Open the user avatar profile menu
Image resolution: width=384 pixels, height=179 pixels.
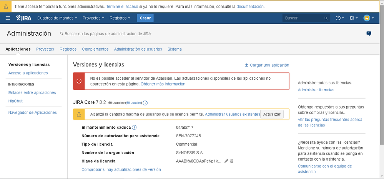point(369,18)
